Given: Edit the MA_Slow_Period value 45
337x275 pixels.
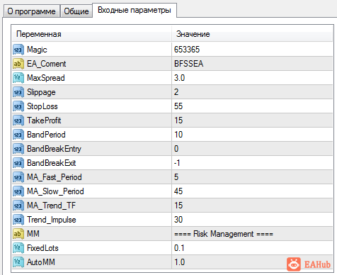Looking at the screenshot, I should (x=252, y=191).
